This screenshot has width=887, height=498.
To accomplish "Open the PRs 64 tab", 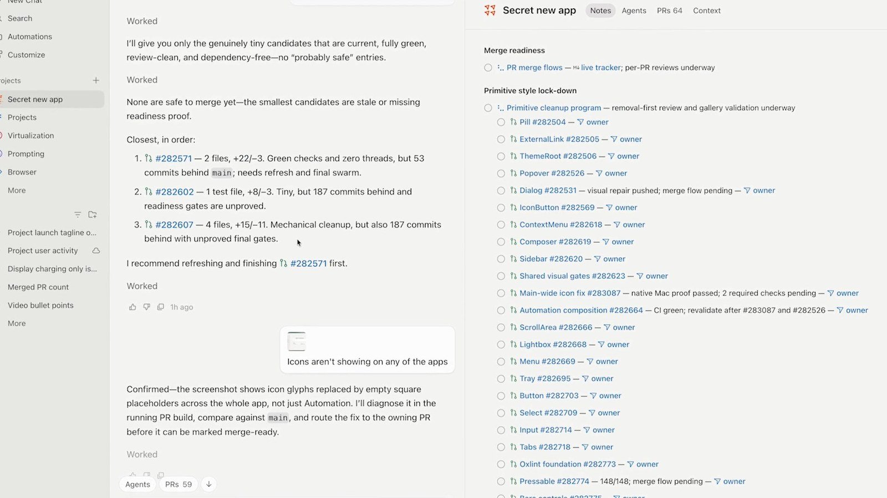I will (669, 11).
